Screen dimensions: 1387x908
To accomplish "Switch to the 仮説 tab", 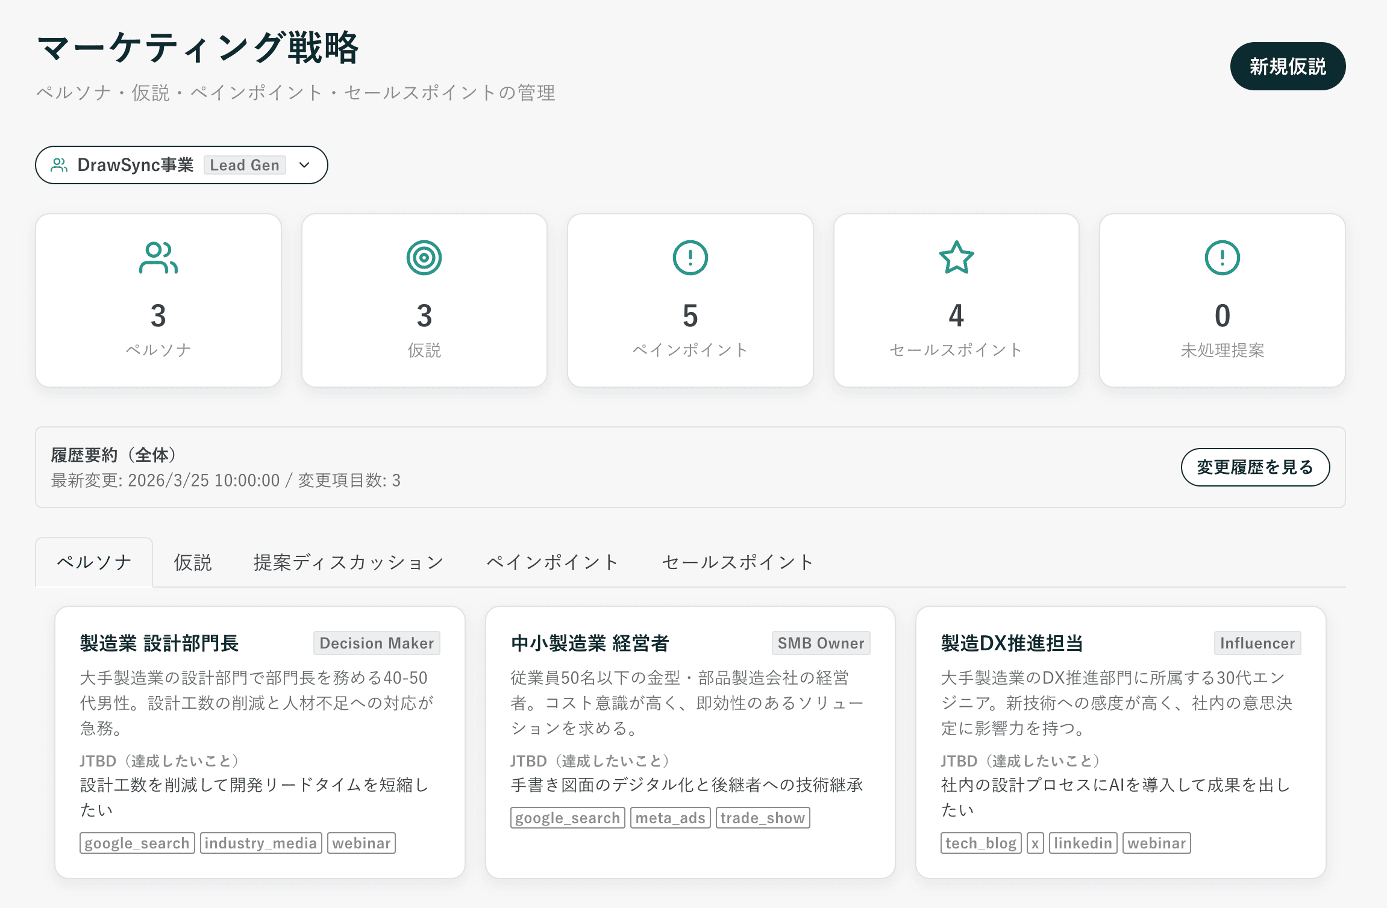I will point(193,562).
